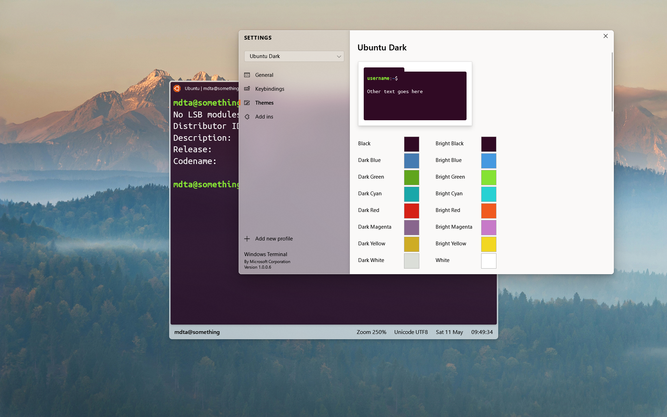Click the Themes edit icon
This screenshot has height=417, width=667.
[247, 103]
